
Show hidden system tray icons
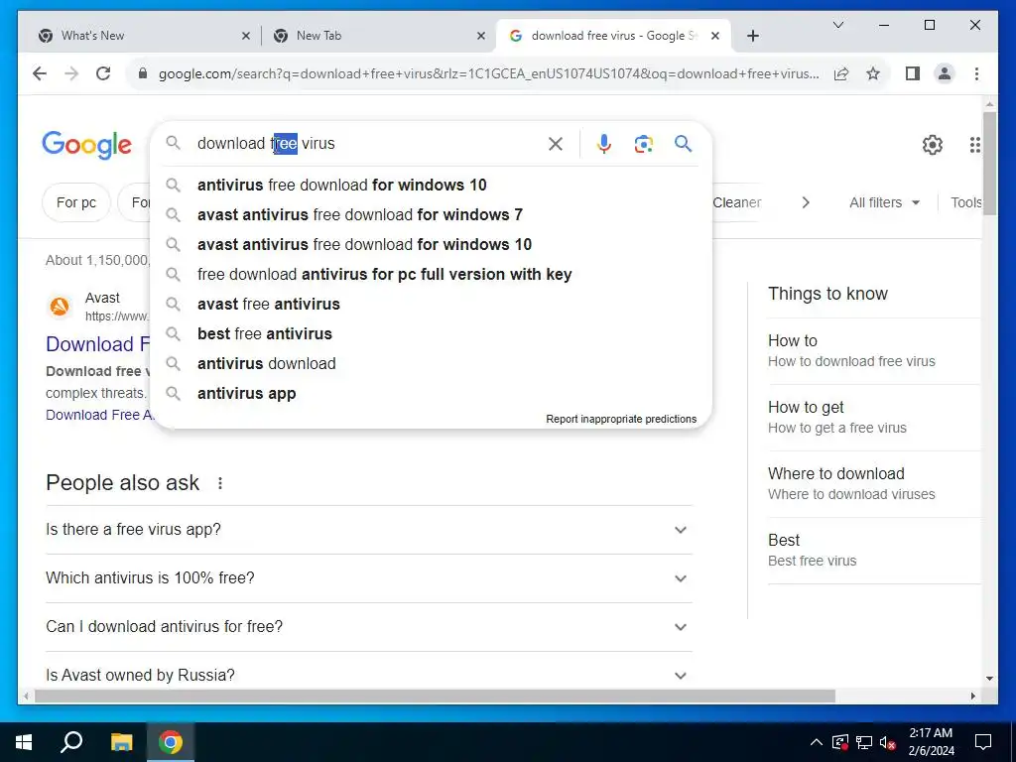tap(817, 742)
